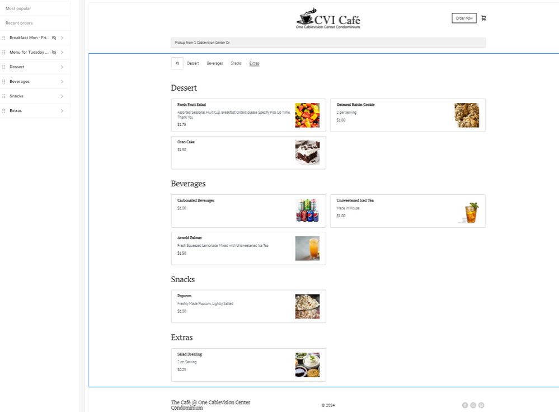Expand the Dessert section chevron in sidebar
The height and width of the screenshot is (412, 559).
[x=62, y=67]
